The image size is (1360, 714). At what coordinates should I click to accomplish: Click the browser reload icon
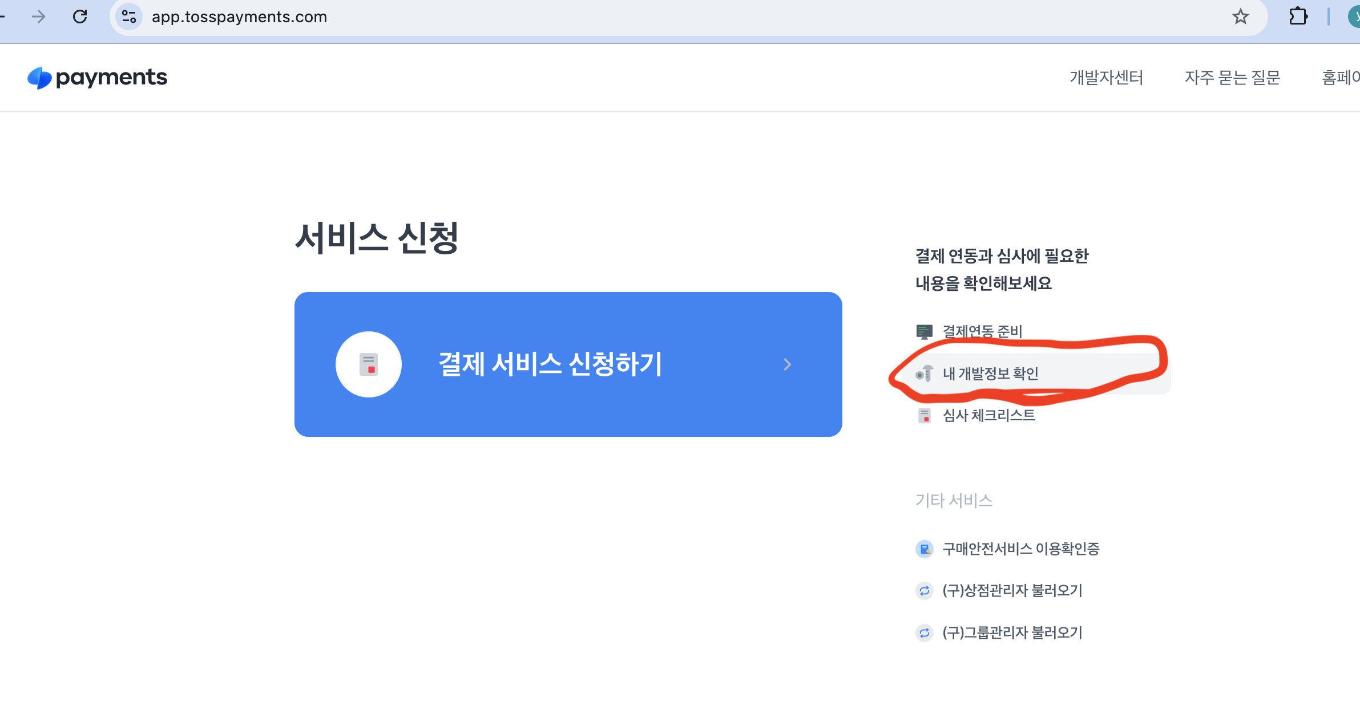click(80, 17)
